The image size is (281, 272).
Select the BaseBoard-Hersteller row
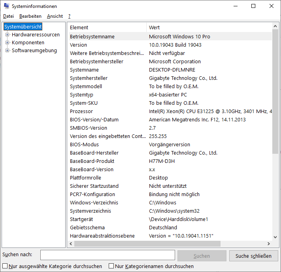pos(170,153)
